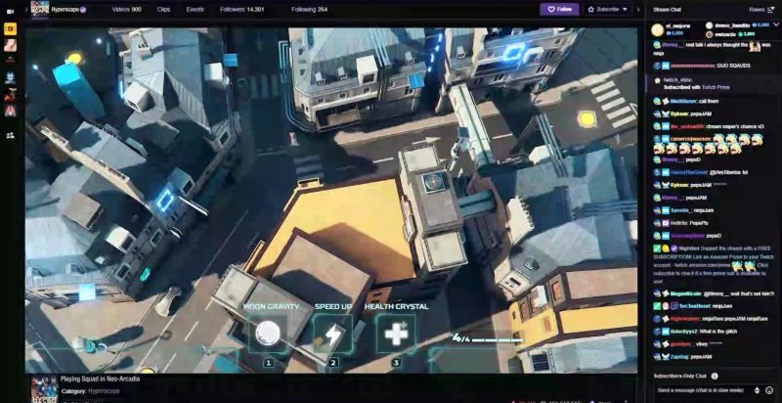This screenshot has height=403, width=782.
Task: Open the Videos 900 tab
Action: point(126,9)
